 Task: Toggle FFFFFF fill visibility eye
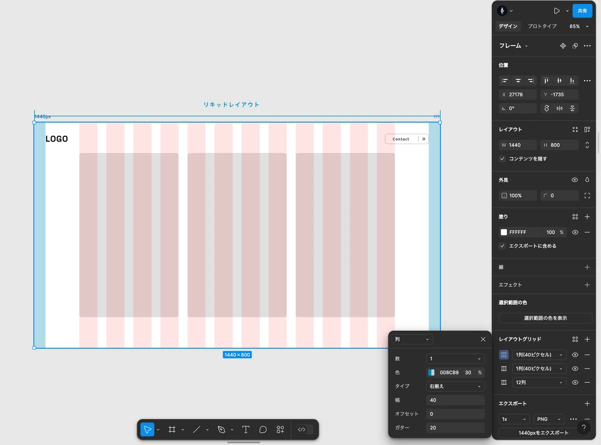coord(575,232)
